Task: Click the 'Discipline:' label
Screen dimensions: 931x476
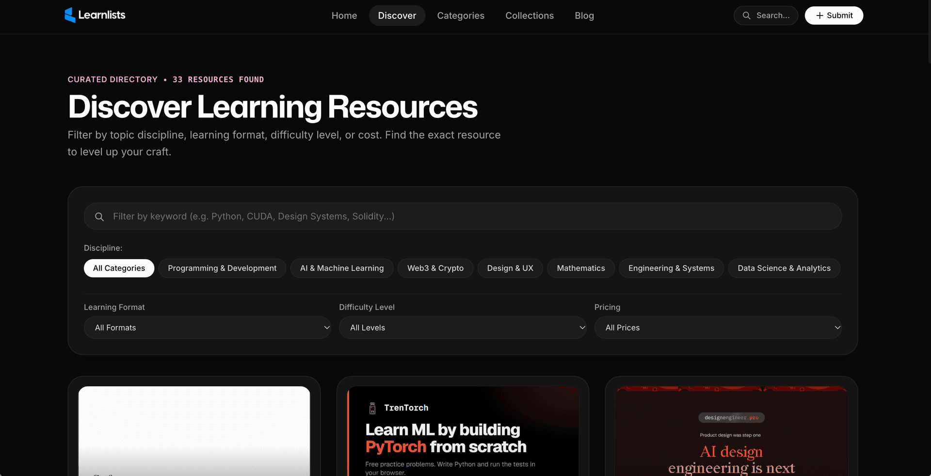Action: coord(103,248)
